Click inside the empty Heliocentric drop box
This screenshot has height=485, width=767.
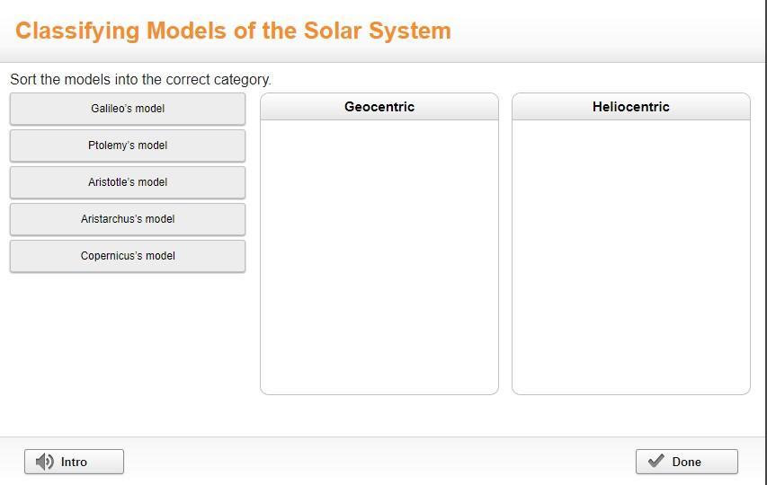(x=631, y=256)
